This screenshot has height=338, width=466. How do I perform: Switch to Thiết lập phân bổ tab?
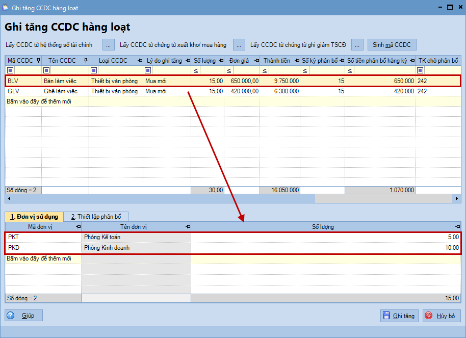[96, 216]
